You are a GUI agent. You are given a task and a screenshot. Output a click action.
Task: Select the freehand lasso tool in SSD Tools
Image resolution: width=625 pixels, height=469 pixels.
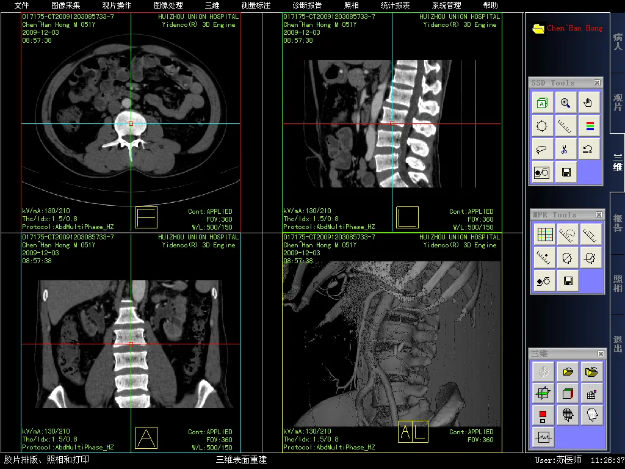click(x=542, y=150)
